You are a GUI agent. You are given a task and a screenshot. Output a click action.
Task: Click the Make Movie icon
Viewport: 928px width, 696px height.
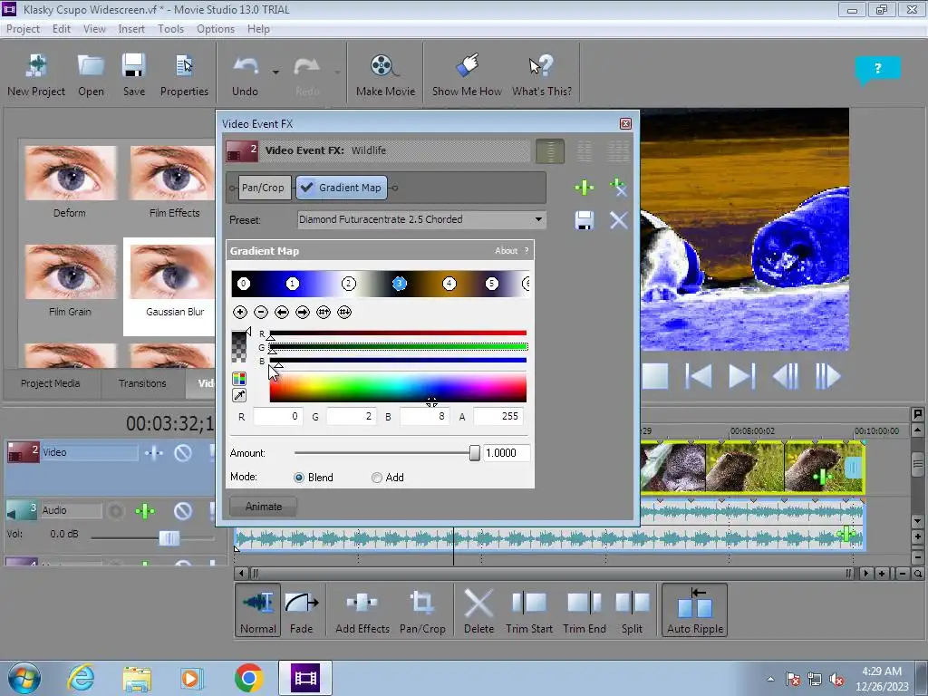pos(385,75)
